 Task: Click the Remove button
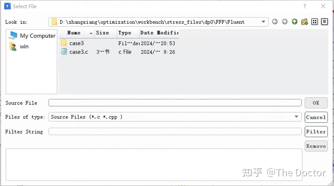pyautogui.click(x=316, y=146)
